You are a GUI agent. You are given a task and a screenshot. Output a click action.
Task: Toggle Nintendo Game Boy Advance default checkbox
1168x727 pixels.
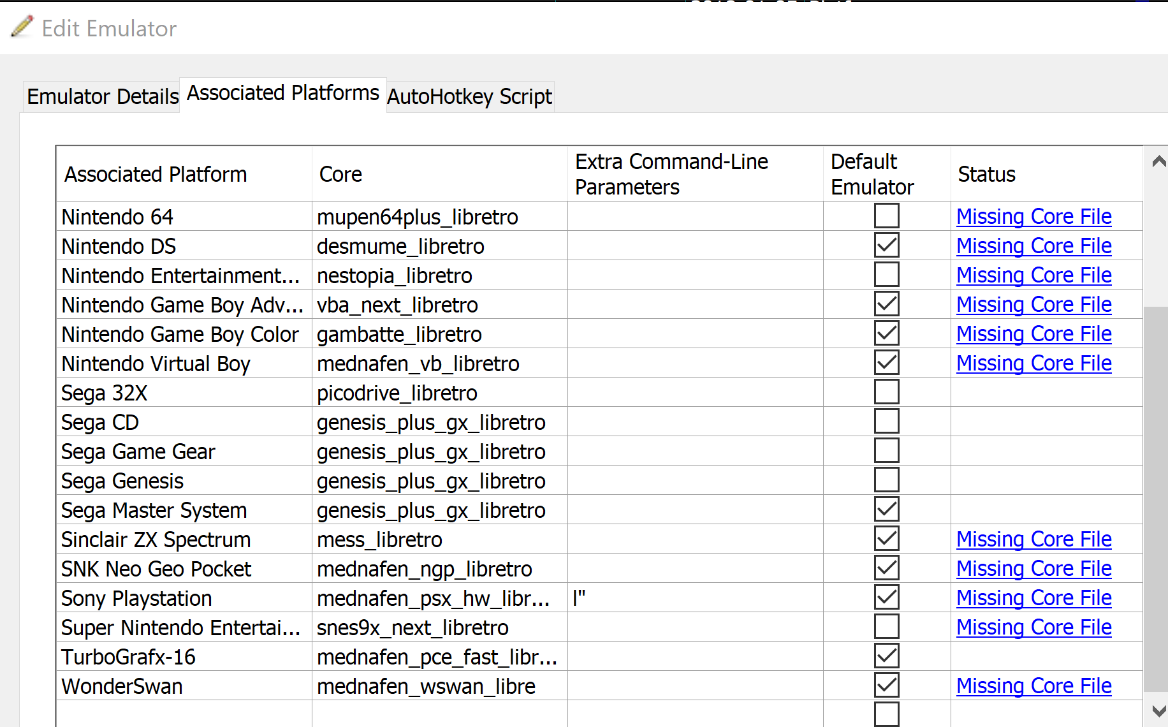[886, 304]
